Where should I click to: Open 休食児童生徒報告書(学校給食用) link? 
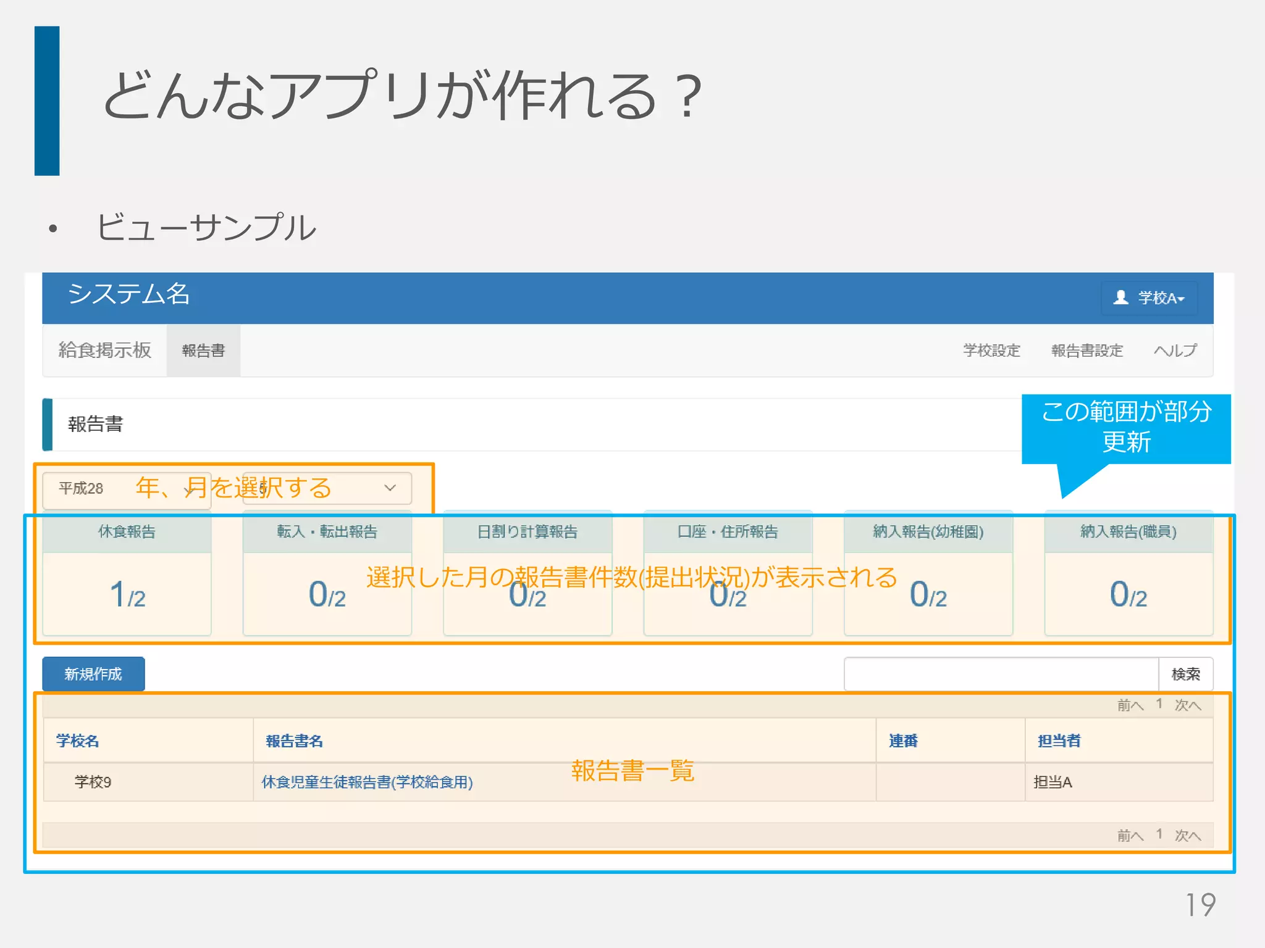pos(368,782)
